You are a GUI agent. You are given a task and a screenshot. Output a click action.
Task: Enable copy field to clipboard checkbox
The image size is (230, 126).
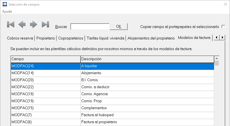[223, 27]
